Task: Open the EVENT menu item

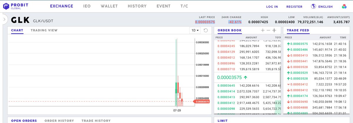Action: point(163,6)
